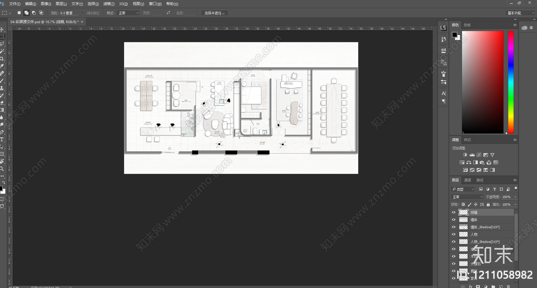Click the foreground color swatch in Color panel
The width and height of the screenshot is (537, 288).
pyautogui.click(x=454, y=35)
